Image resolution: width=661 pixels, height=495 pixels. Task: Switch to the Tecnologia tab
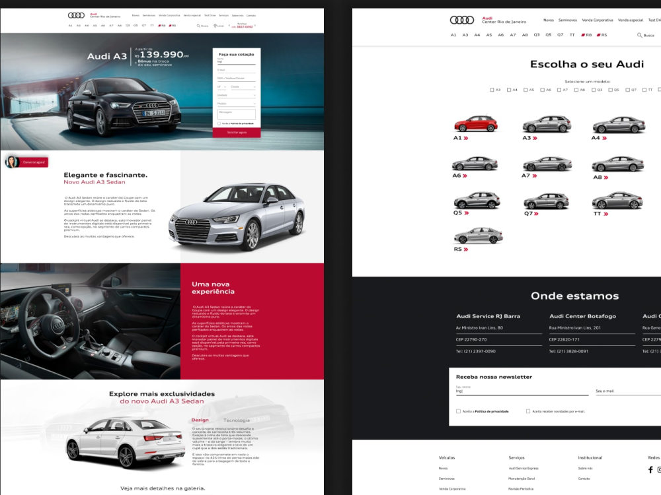(237, 420)
